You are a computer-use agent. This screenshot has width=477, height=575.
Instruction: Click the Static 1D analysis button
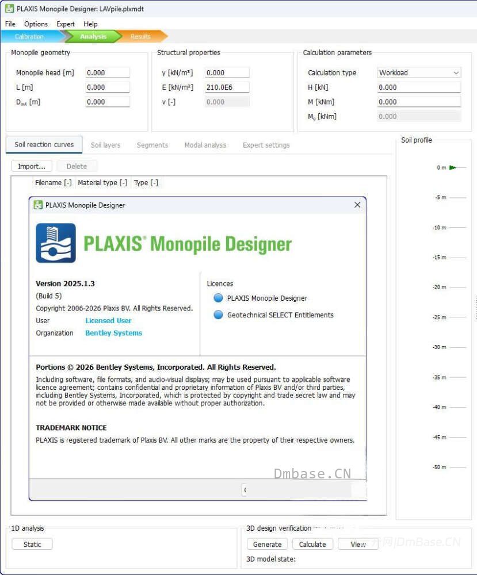(x=32, y=544)
